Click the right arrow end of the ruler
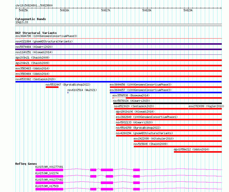229x192 pixels. click(x=221, y=8)
